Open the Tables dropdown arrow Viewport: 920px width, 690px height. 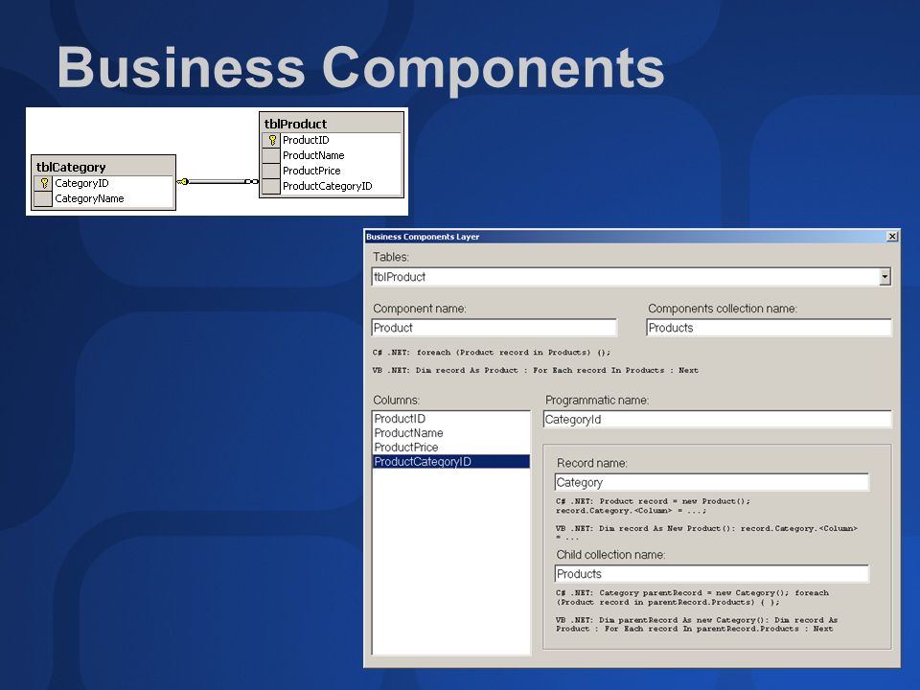point(885,277)
